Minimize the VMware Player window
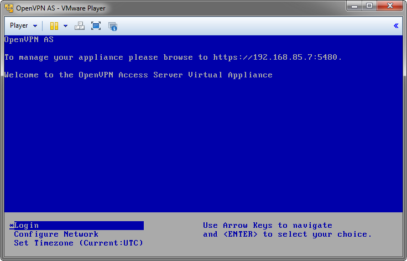The height and width of the screenshot is (261, 407). (x=354, y=6)
